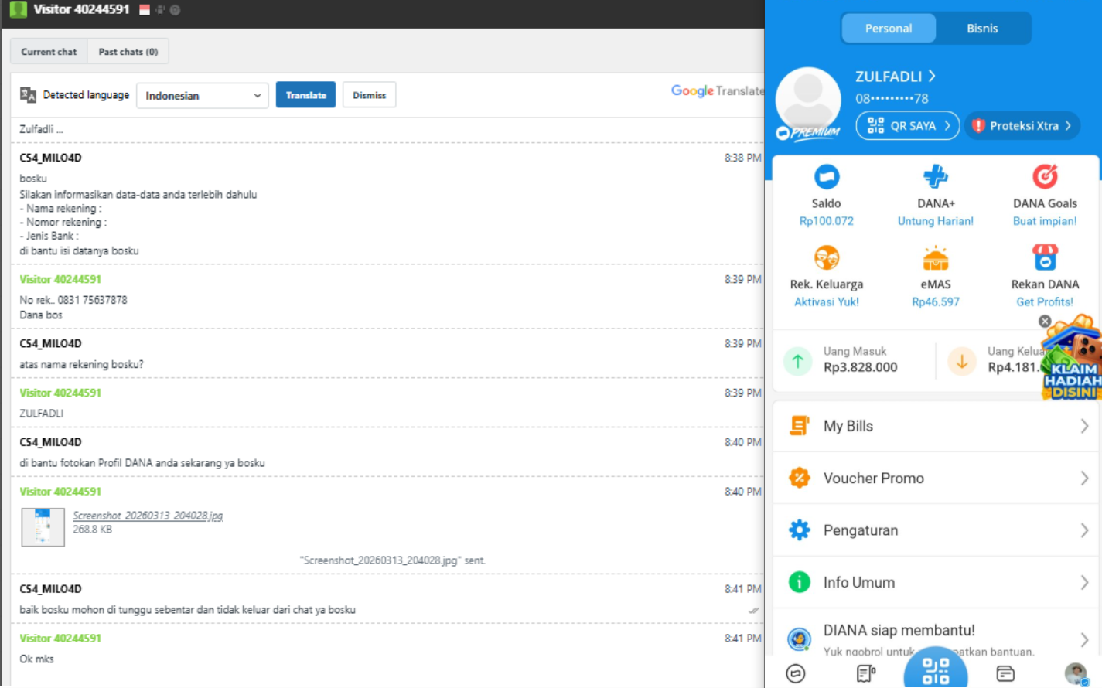Click the Premium badge under profile picture

tap(807, 133)
